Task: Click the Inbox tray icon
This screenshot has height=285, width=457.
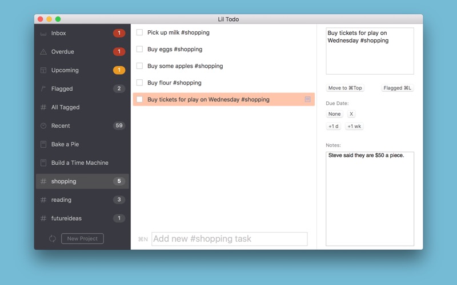Action: click(x=43, y=34)
